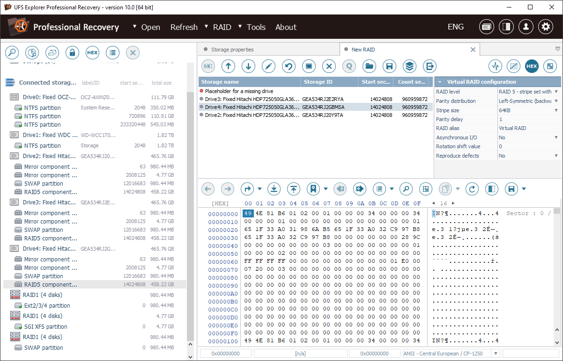The height and width of the screenshot is (361, 563).
Task: Open the HEX viewer from the sidebar toolbar
Action: [92, 52]
